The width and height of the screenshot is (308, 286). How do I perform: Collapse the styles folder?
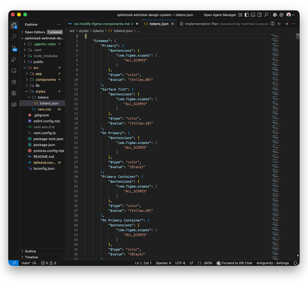point(40,91)
